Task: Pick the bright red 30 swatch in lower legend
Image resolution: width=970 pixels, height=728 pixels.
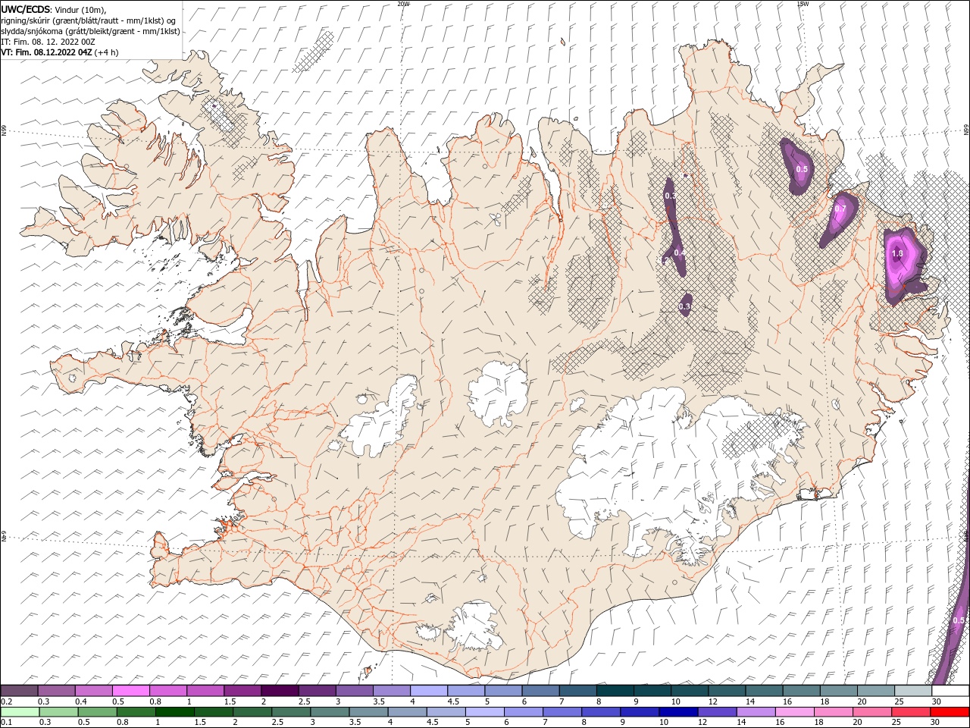Action: click(949, 712)
